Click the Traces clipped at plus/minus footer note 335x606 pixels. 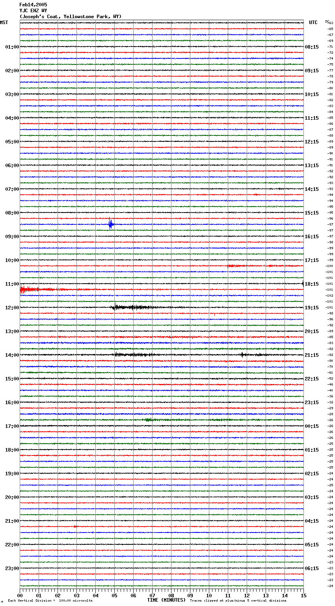pos(238,600)
